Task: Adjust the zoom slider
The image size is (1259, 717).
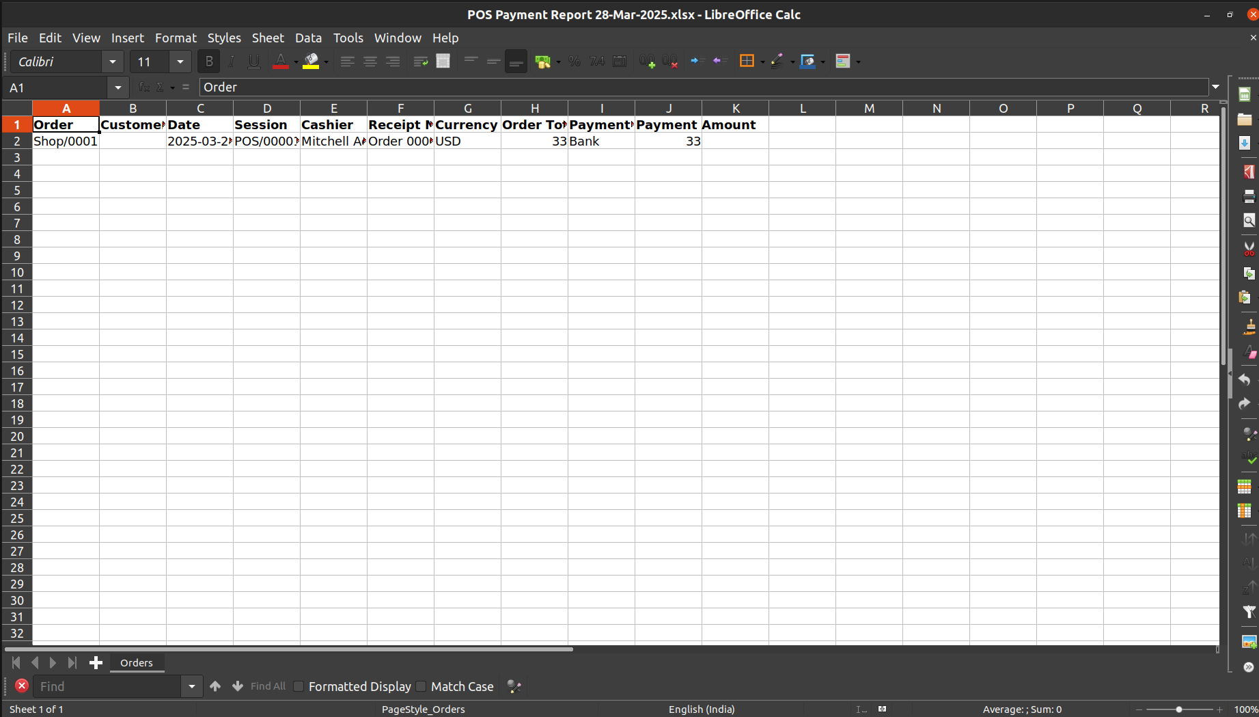Action: (1179, 709)
